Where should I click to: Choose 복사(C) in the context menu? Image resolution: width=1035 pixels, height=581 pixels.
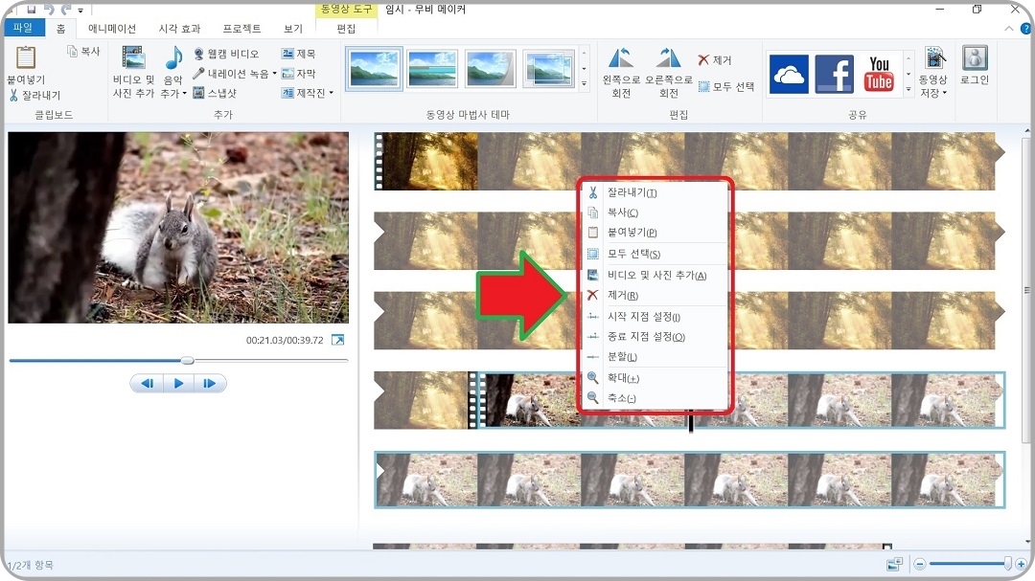(x=655, y=212)
